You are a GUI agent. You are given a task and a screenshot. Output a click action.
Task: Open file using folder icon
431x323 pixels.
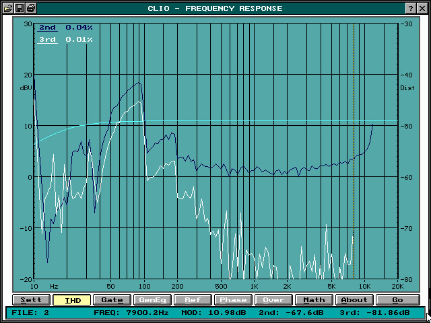8,8
